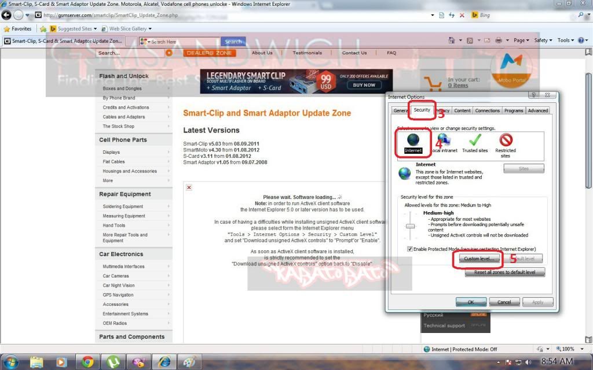Open the Safety menu
593x370 pixels.
543,40
